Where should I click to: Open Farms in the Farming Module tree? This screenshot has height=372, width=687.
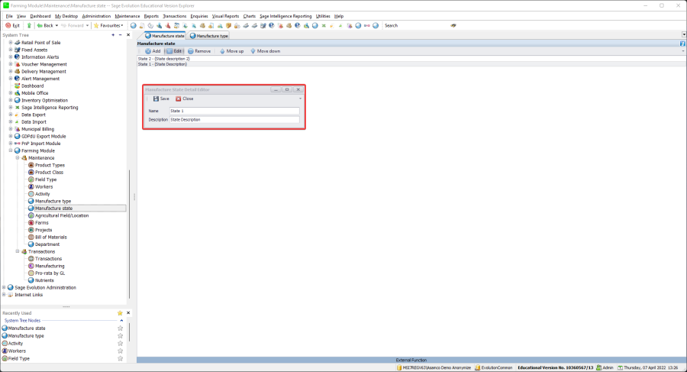41,222
